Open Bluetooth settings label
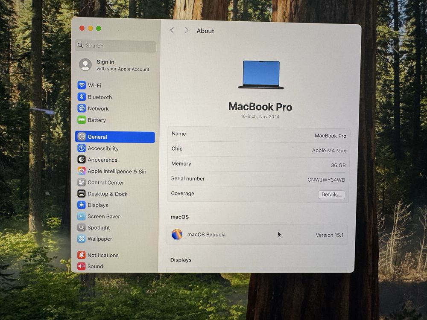 click(x=100, y=97)
